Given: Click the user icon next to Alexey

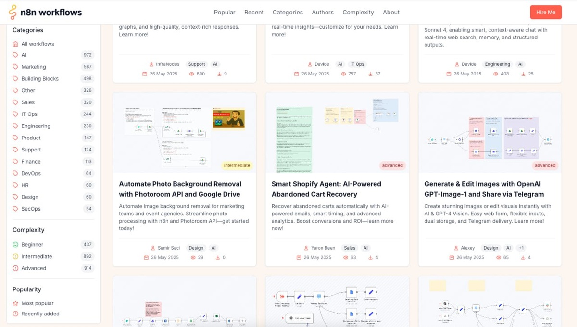Looking at the screenshot, I should (456, 248).
